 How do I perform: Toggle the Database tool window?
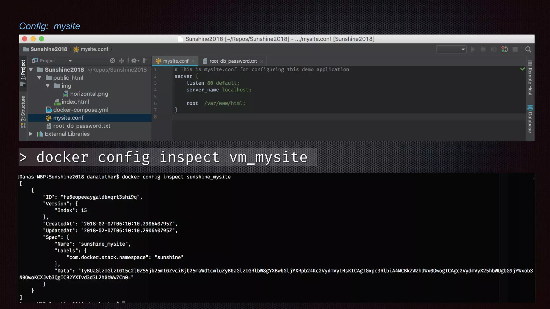[x=530, y=119]
